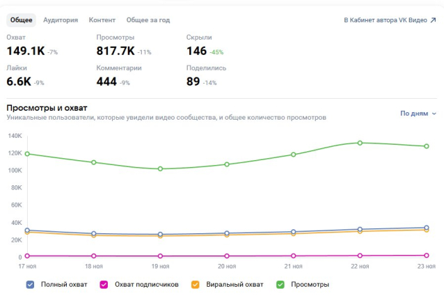This screenshot has width=444, height=298.
Task: Expand the По дням period dropdown
Action: click(418, 113)
